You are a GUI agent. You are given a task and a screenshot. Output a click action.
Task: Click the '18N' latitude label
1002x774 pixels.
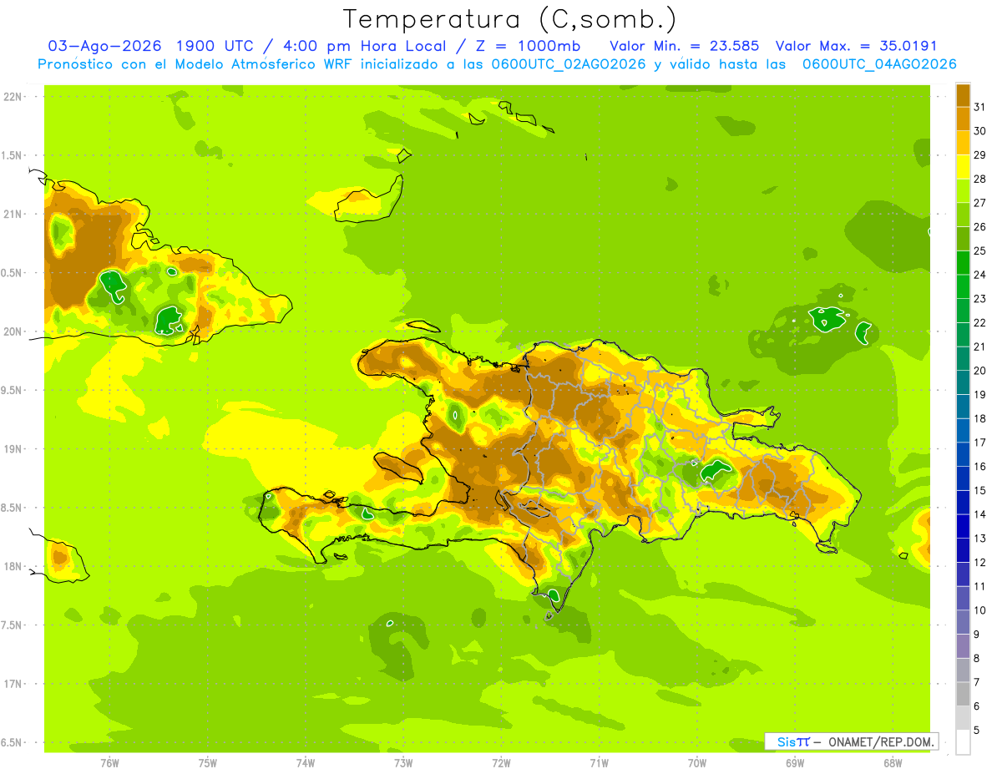[x=13, y=566]
